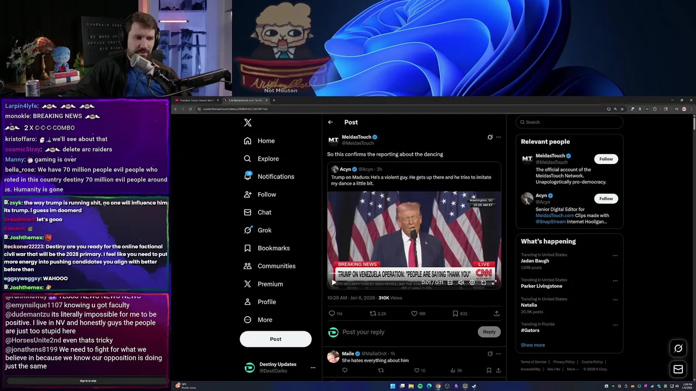Open the floating Grok button

pyautogui.click(x=678, y=349)
